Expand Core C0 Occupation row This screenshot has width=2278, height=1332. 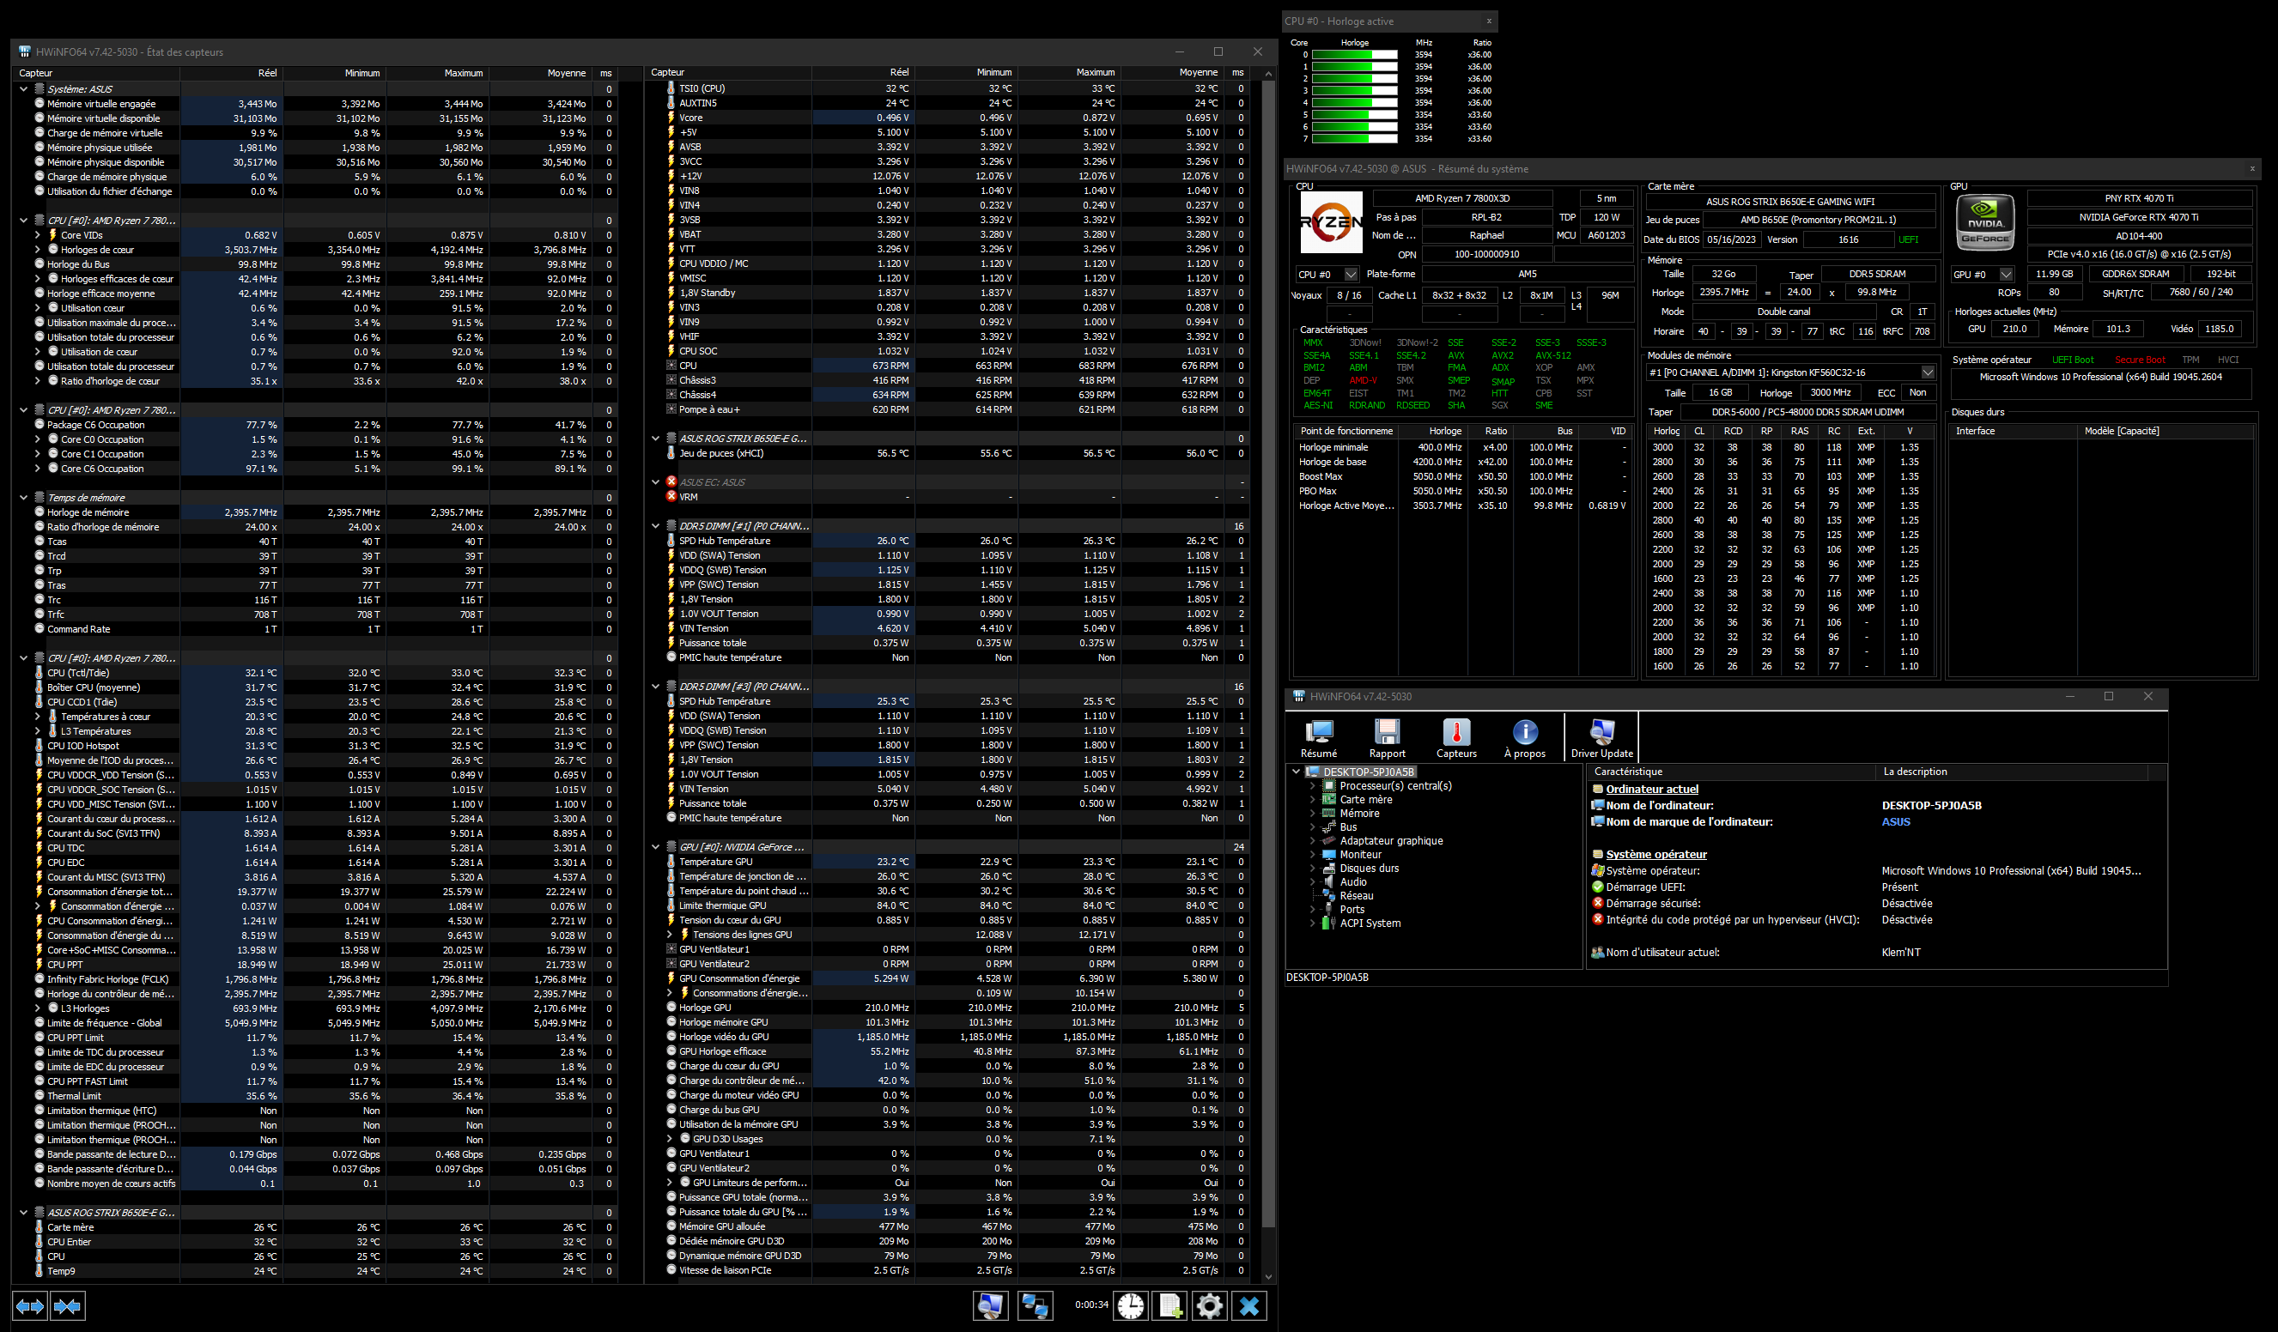(38, 439)
